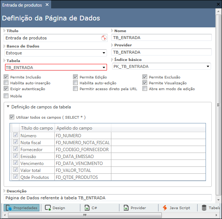This screenshot has height=219, width=222.
Task: Collapse Definição de campos da tabela section
Action: pos(8,107)
